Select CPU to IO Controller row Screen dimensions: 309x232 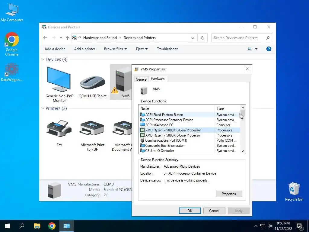click(x=190, y=150)
